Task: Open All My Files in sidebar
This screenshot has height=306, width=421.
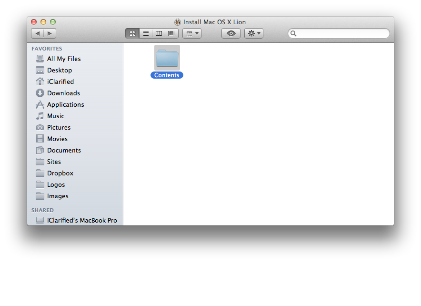Action: pyautogui.click(x=64, y=59)
